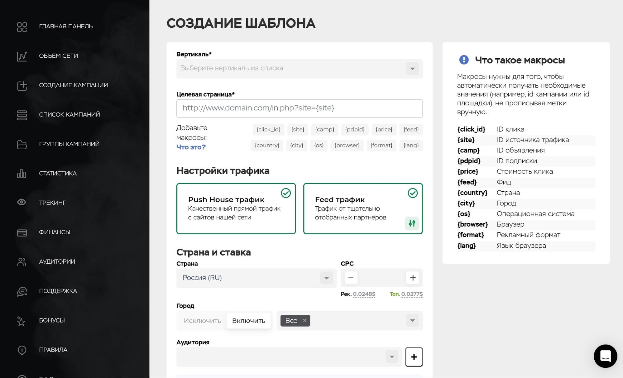
Task: Open the Вертикаль dropdown
Action: tap(300, 69)
